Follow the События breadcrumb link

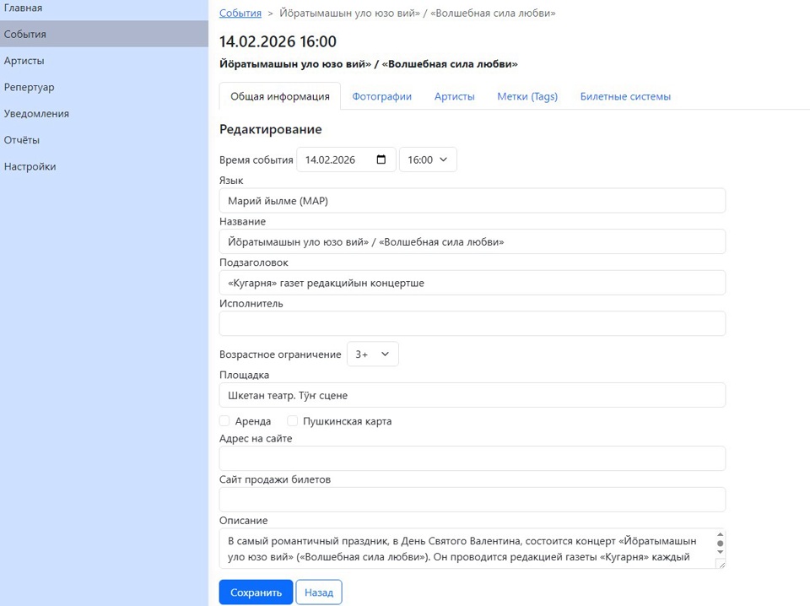240,14
